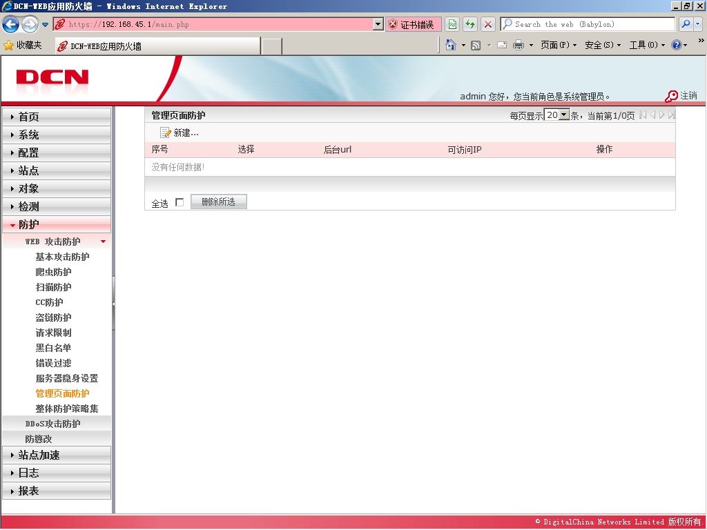Click the RSS feeds icon

point(475,45)
